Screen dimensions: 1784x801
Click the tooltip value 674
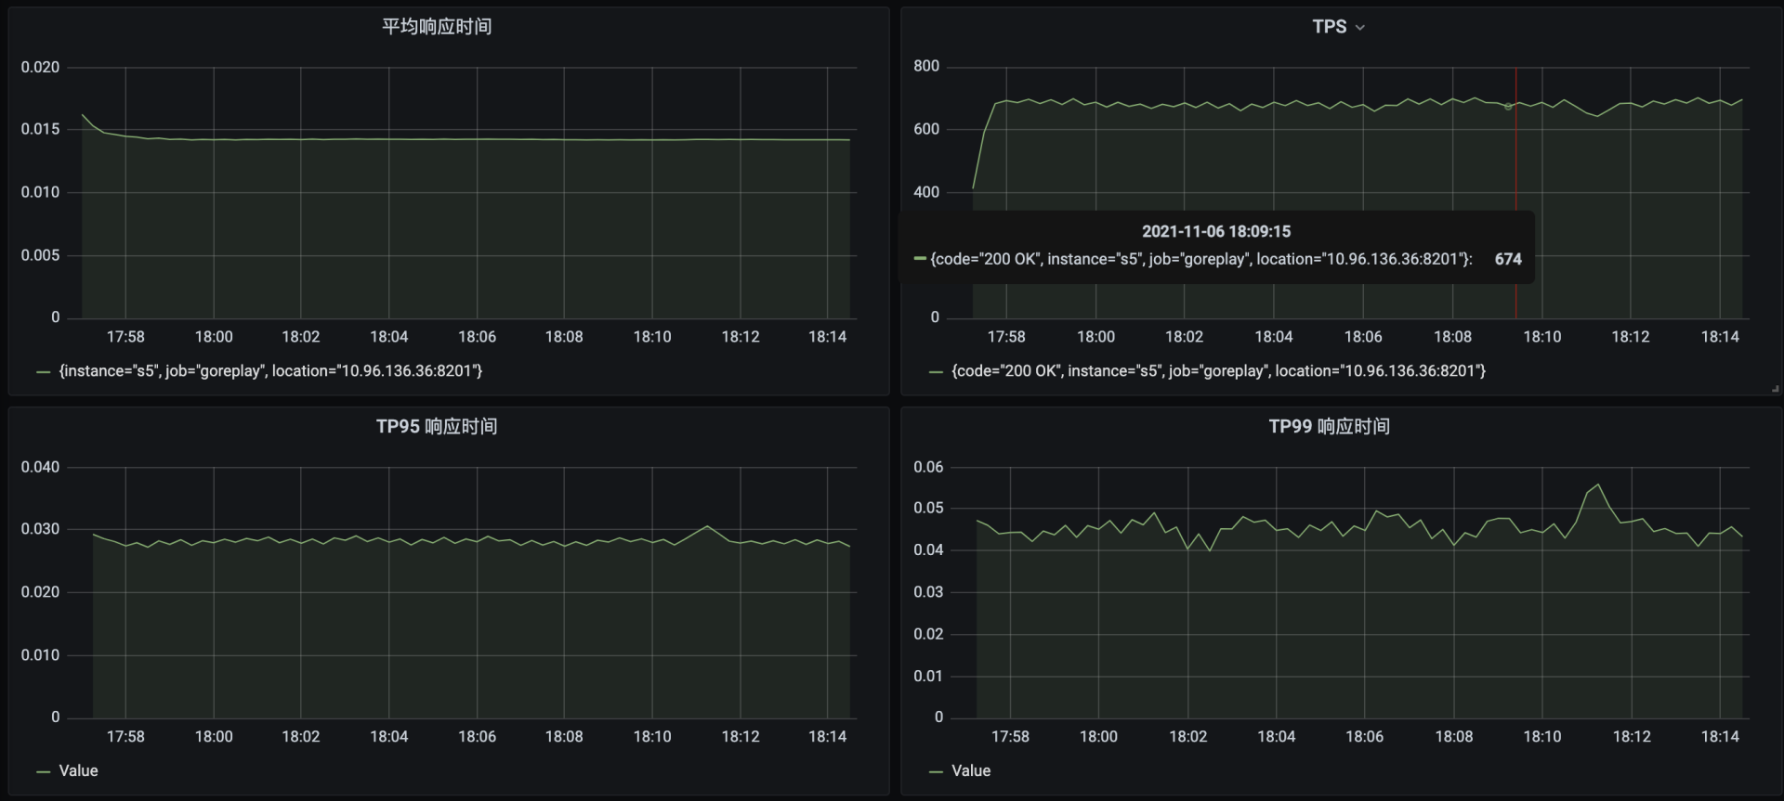1508,260
